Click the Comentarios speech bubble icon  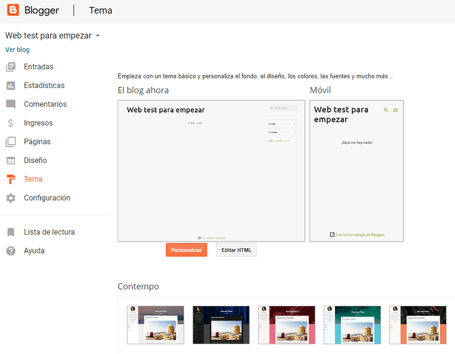[11, 105]
